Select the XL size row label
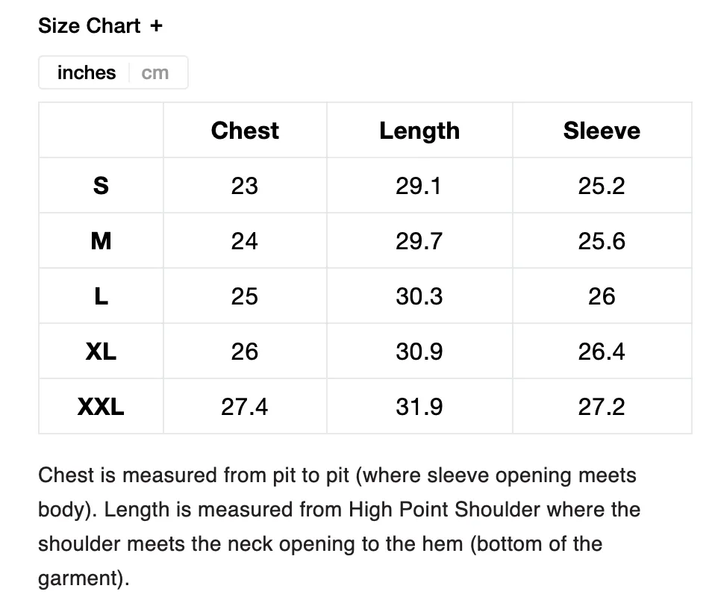This screenshot has height=615, width=715. [101, 352]
